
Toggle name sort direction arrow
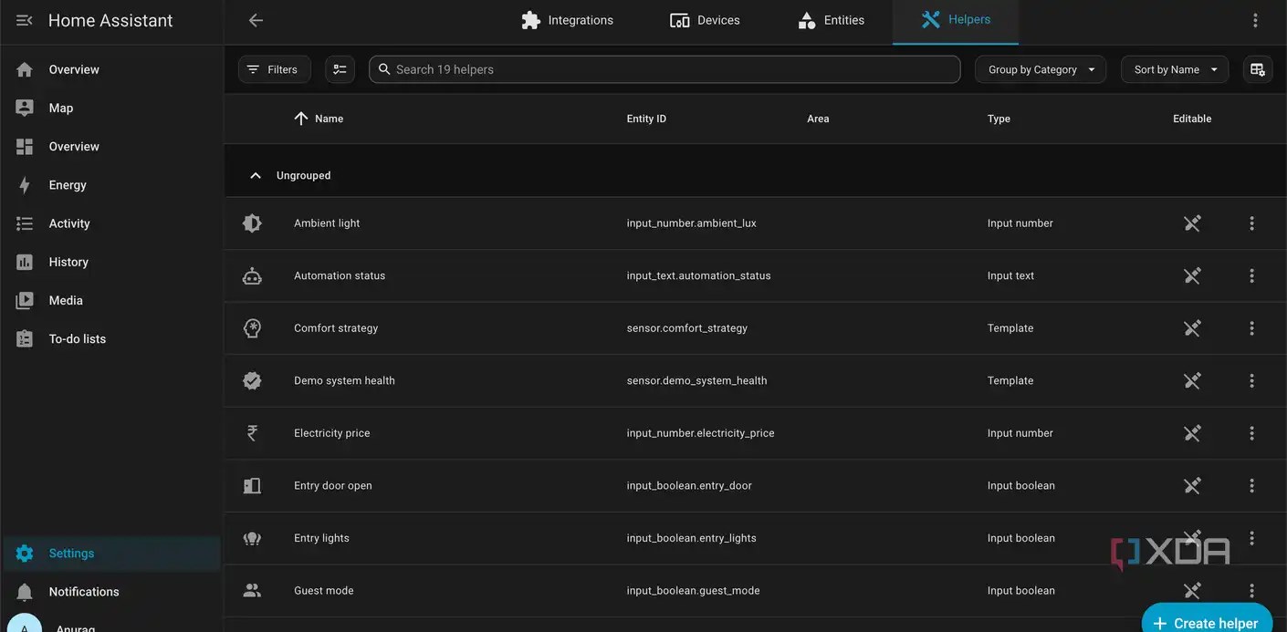[x=301, y=119]
